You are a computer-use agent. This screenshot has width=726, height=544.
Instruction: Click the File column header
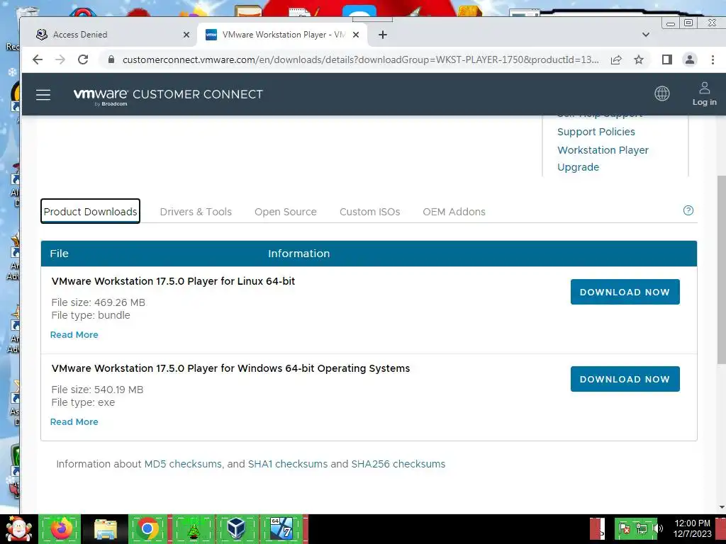point(59,254)
